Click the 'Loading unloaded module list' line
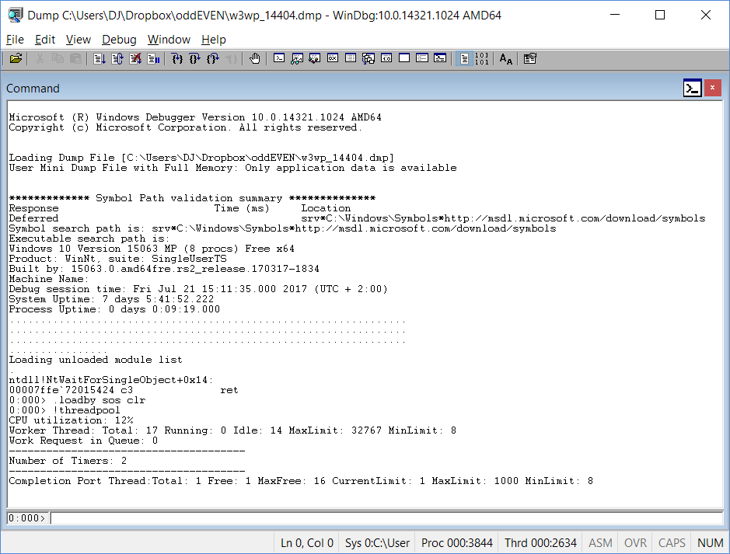The width and height of the screenshot is (730, 554). click(96, 360)
